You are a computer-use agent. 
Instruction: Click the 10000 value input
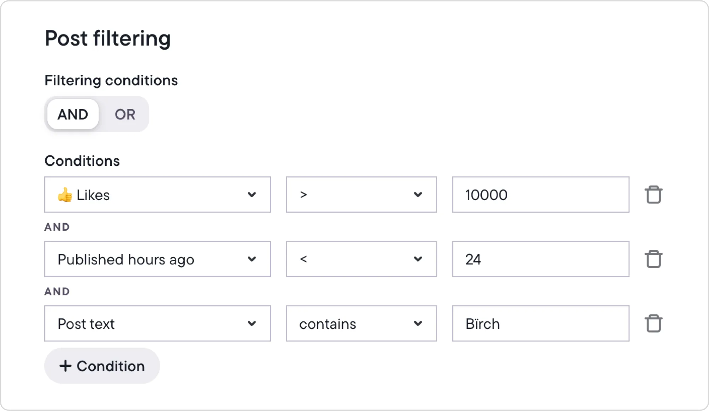click(540, 195)
